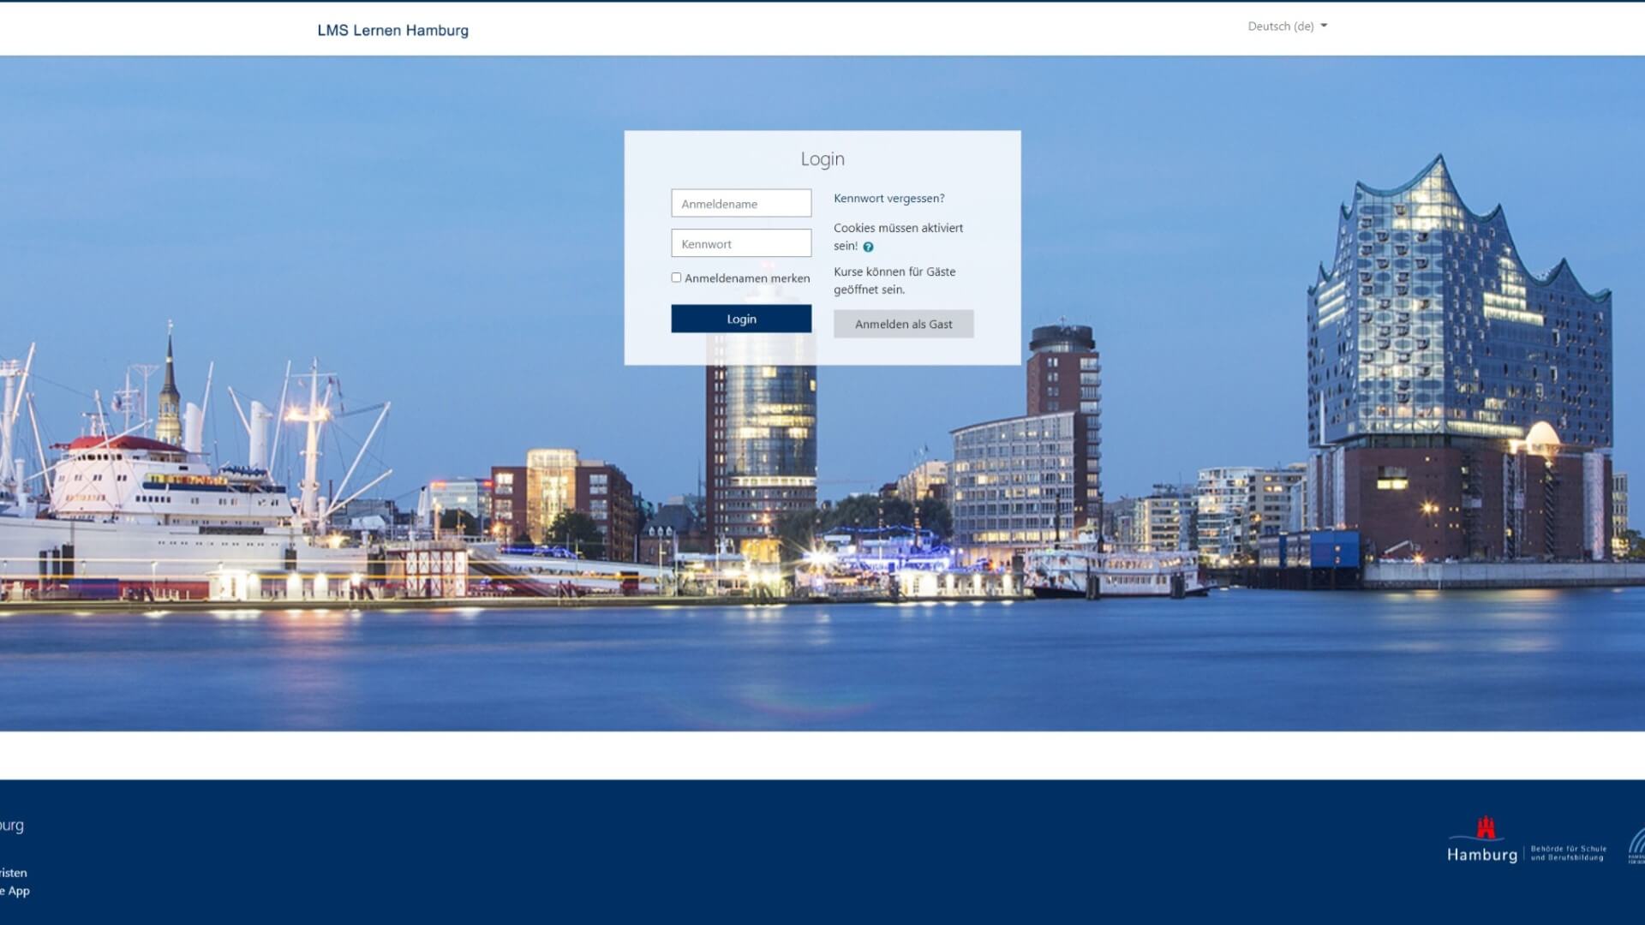Click the cookies help question mark icon
The width and height of the screenshot is (1645, 925).
pos(868,247)
